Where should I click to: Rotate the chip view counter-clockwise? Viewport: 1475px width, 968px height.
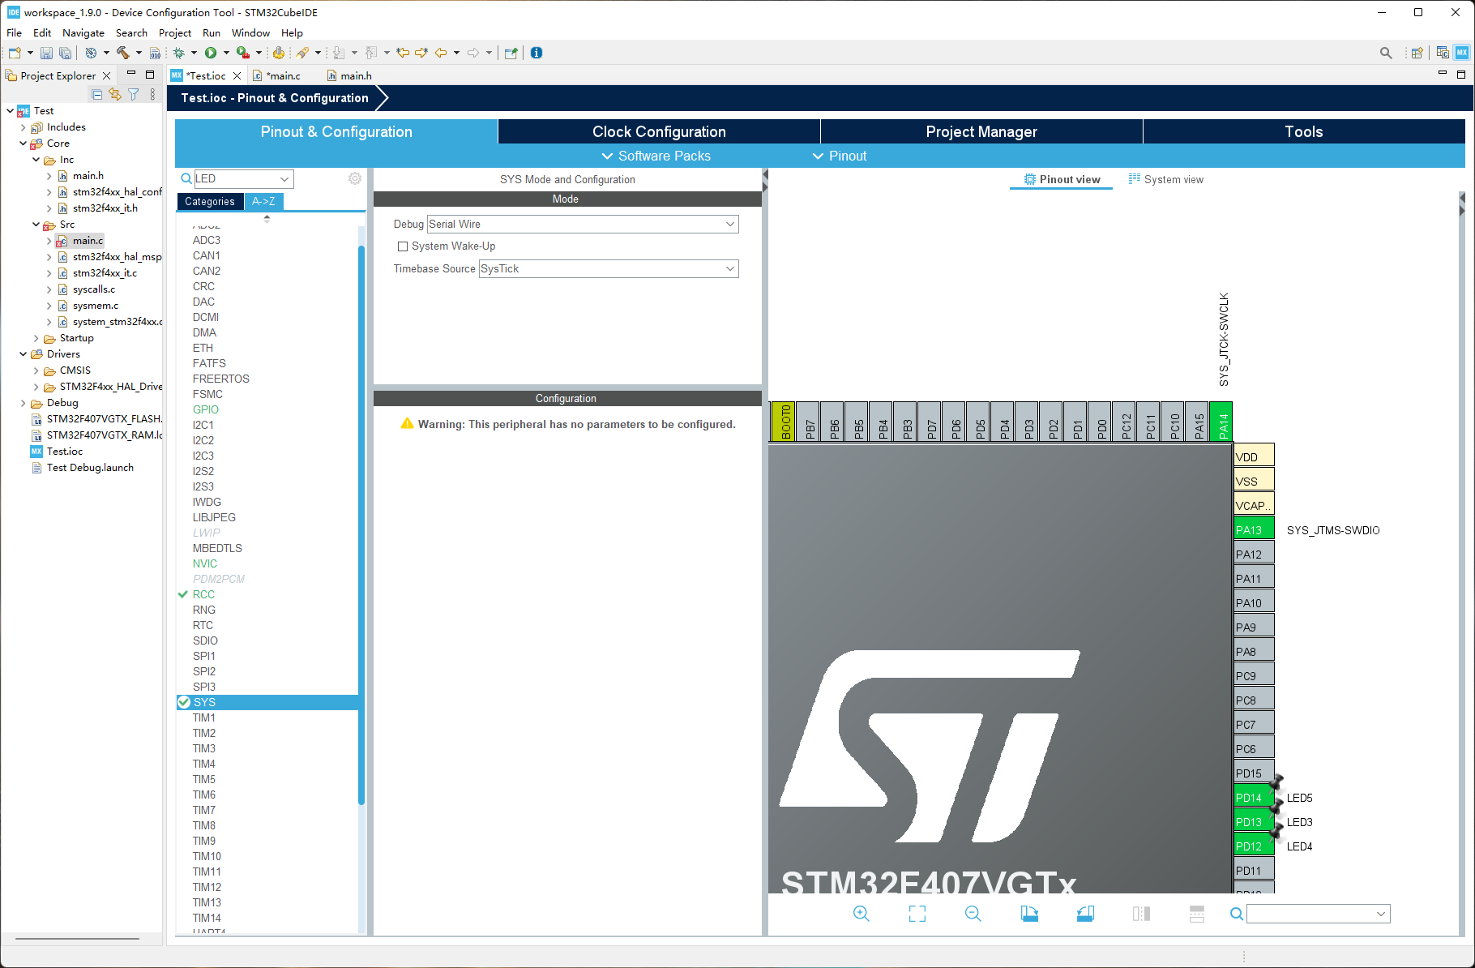point(1085,914)
